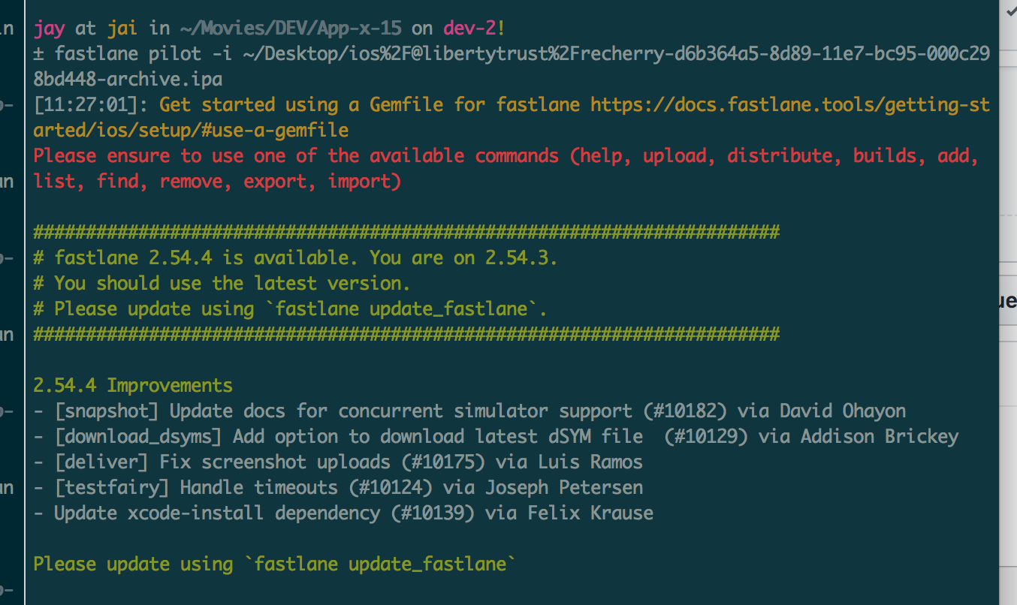1017x605 pixels.
Task: Click 'Update xcode-install dependency' line
Action: 343,513
